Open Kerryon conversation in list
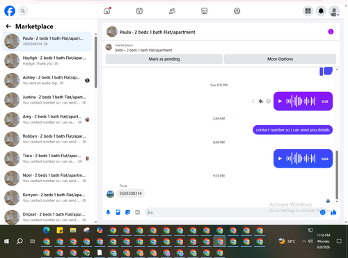This screenshot has width=348, height=258. click(47, 197)
